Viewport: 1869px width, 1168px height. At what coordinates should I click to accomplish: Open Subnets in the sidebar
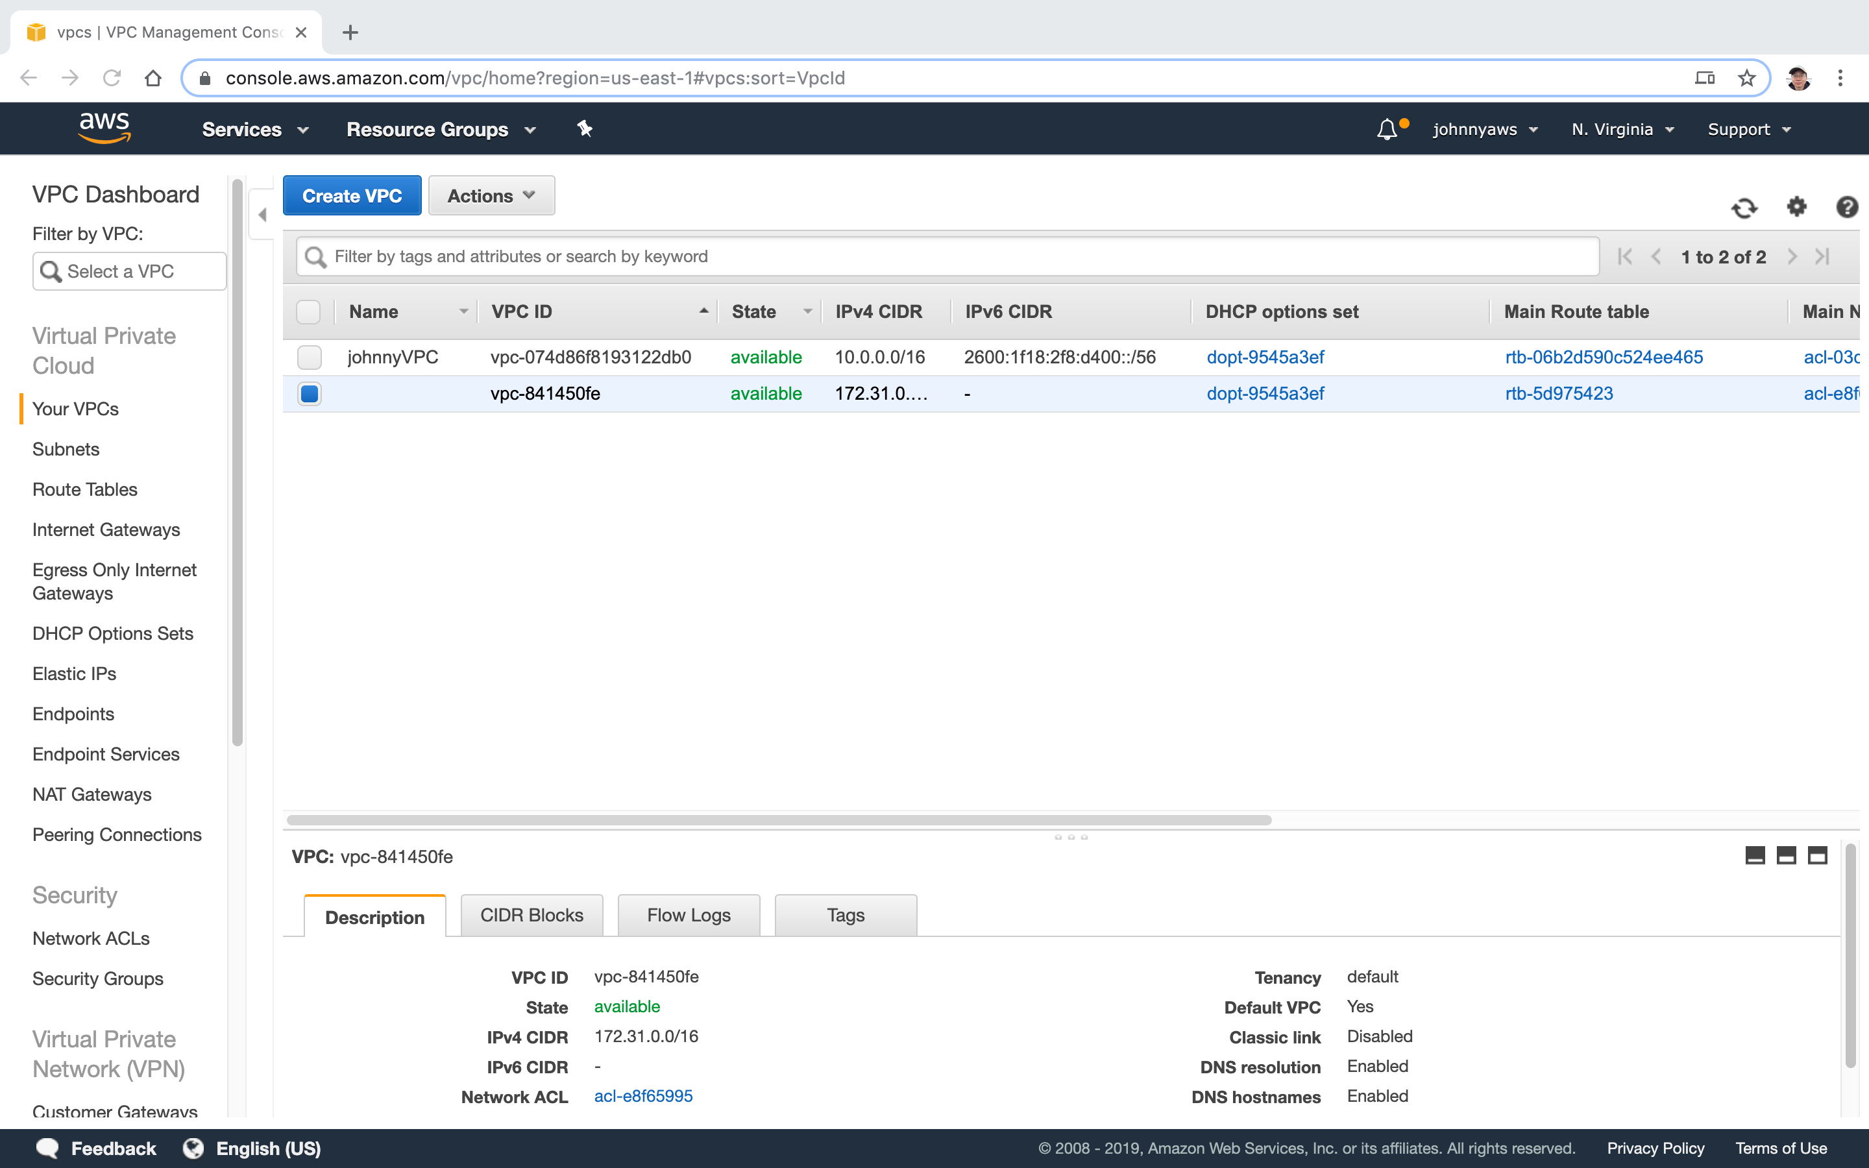point(66,449)
